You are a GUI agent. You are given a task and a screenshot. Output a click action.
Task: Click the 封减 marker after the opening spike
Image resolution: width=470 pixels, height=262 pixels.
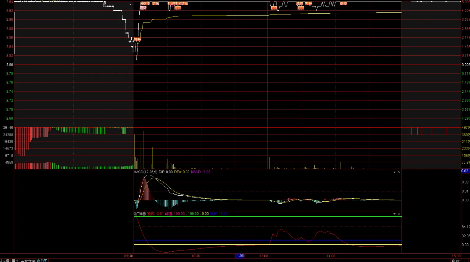click(155, 3)
